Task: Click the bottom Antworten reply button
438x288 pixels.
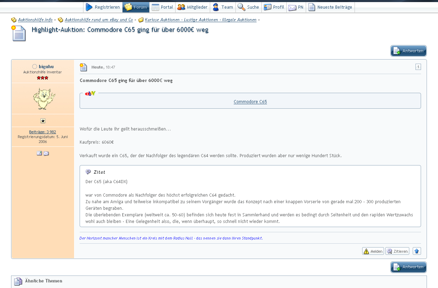Action: pos(409,267)
